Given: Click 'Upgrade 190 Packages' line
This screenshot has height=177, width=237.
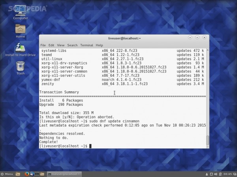Looking at the screenshot, I should (x=61, y=105).
